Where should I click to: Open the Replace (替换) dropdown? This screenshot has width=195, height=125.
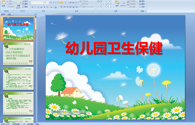coord(143,4)
